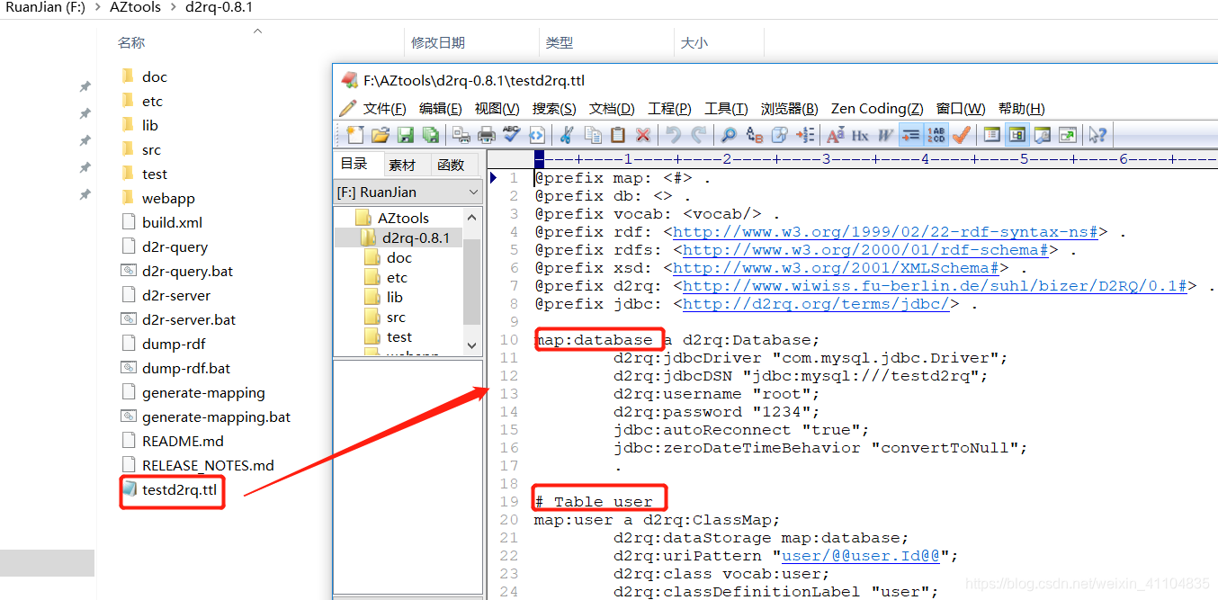Screen dimensions: 1218x600
Task: Cut selection using the scissors icon
Action: [x=567, y=135]
